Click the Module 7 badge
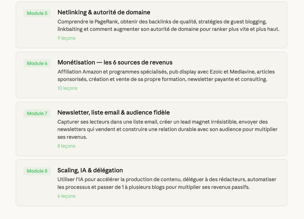The width and height of the screenshot is (304, 219). (37, 113)
